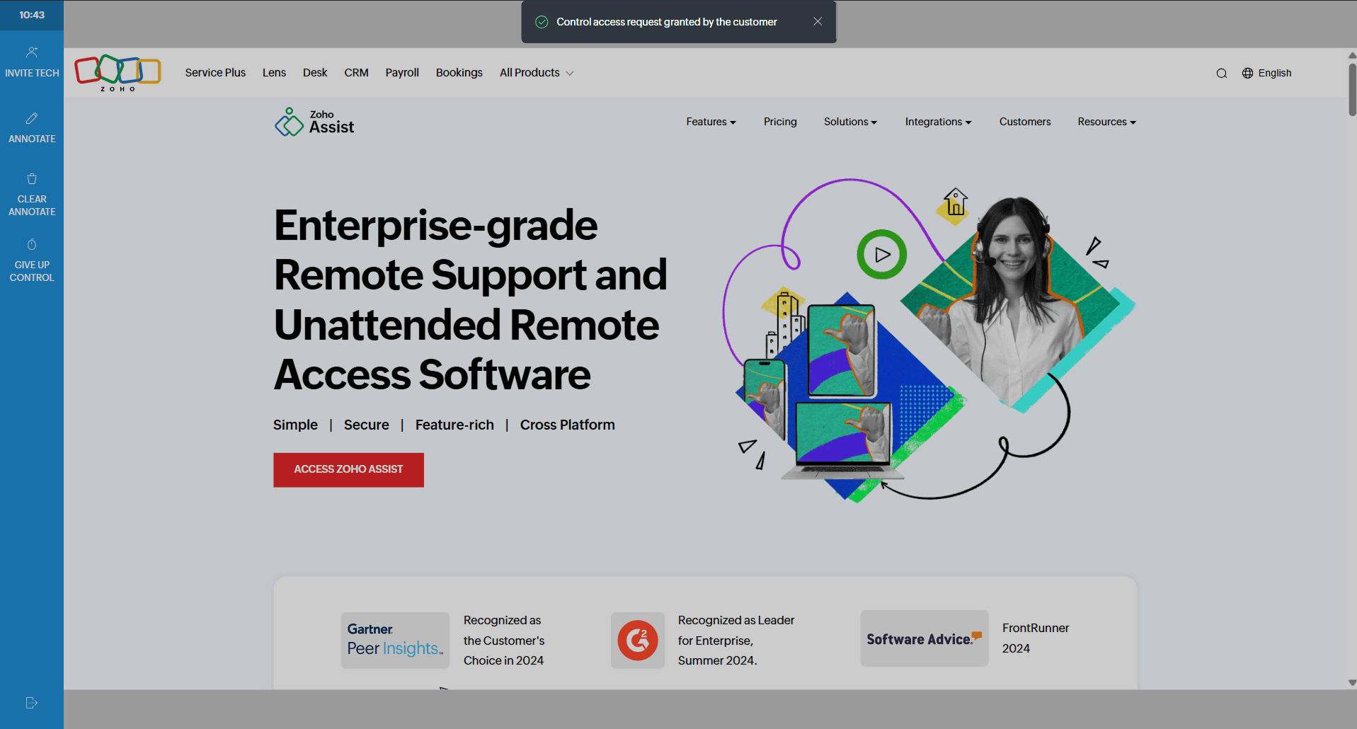1357x729 pixels.
Task: Click the Invite Tech icon in sidebar
Action: pyautogui.click(x=32, y=53)
